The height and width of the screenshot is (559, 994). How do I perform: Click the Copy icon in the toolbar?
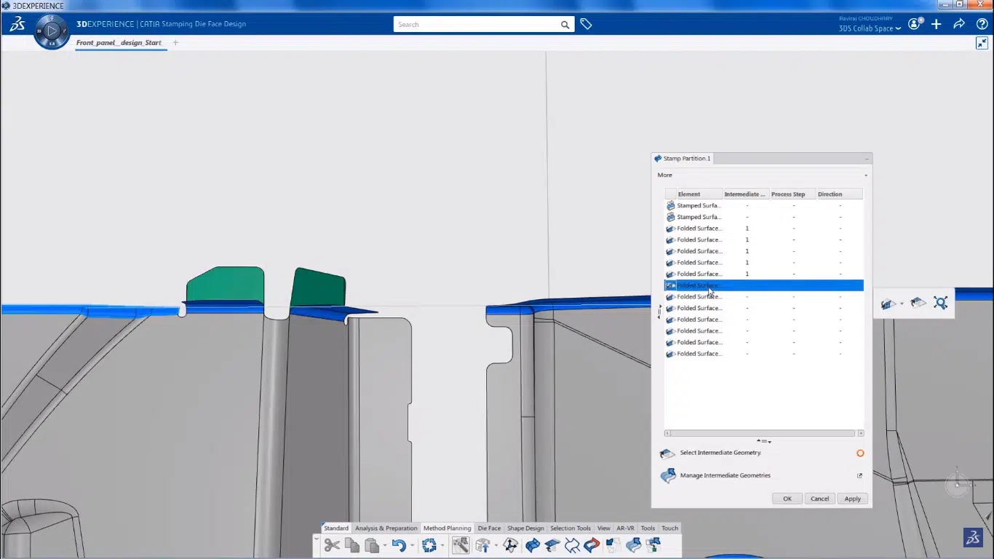(351, 544)
